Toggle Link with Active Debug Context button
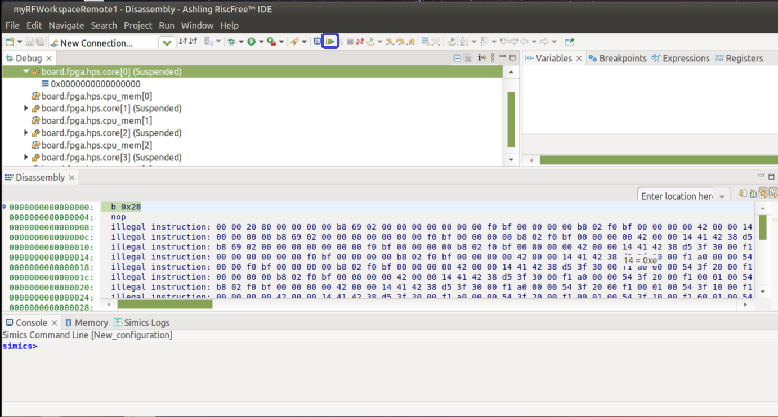 click(x=763, y=194)
